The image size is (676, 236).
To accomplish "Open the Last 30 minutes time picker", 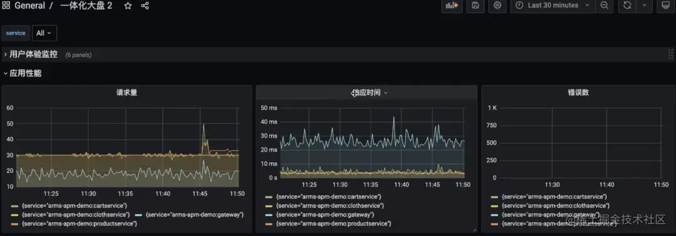I will 553,5.
